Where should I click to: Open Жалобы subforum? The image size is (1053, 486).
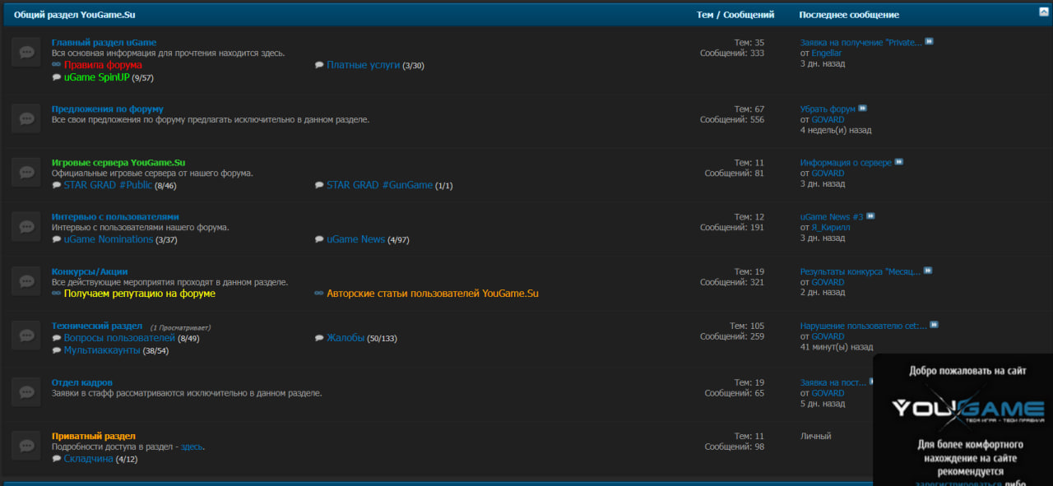(346, 338)
